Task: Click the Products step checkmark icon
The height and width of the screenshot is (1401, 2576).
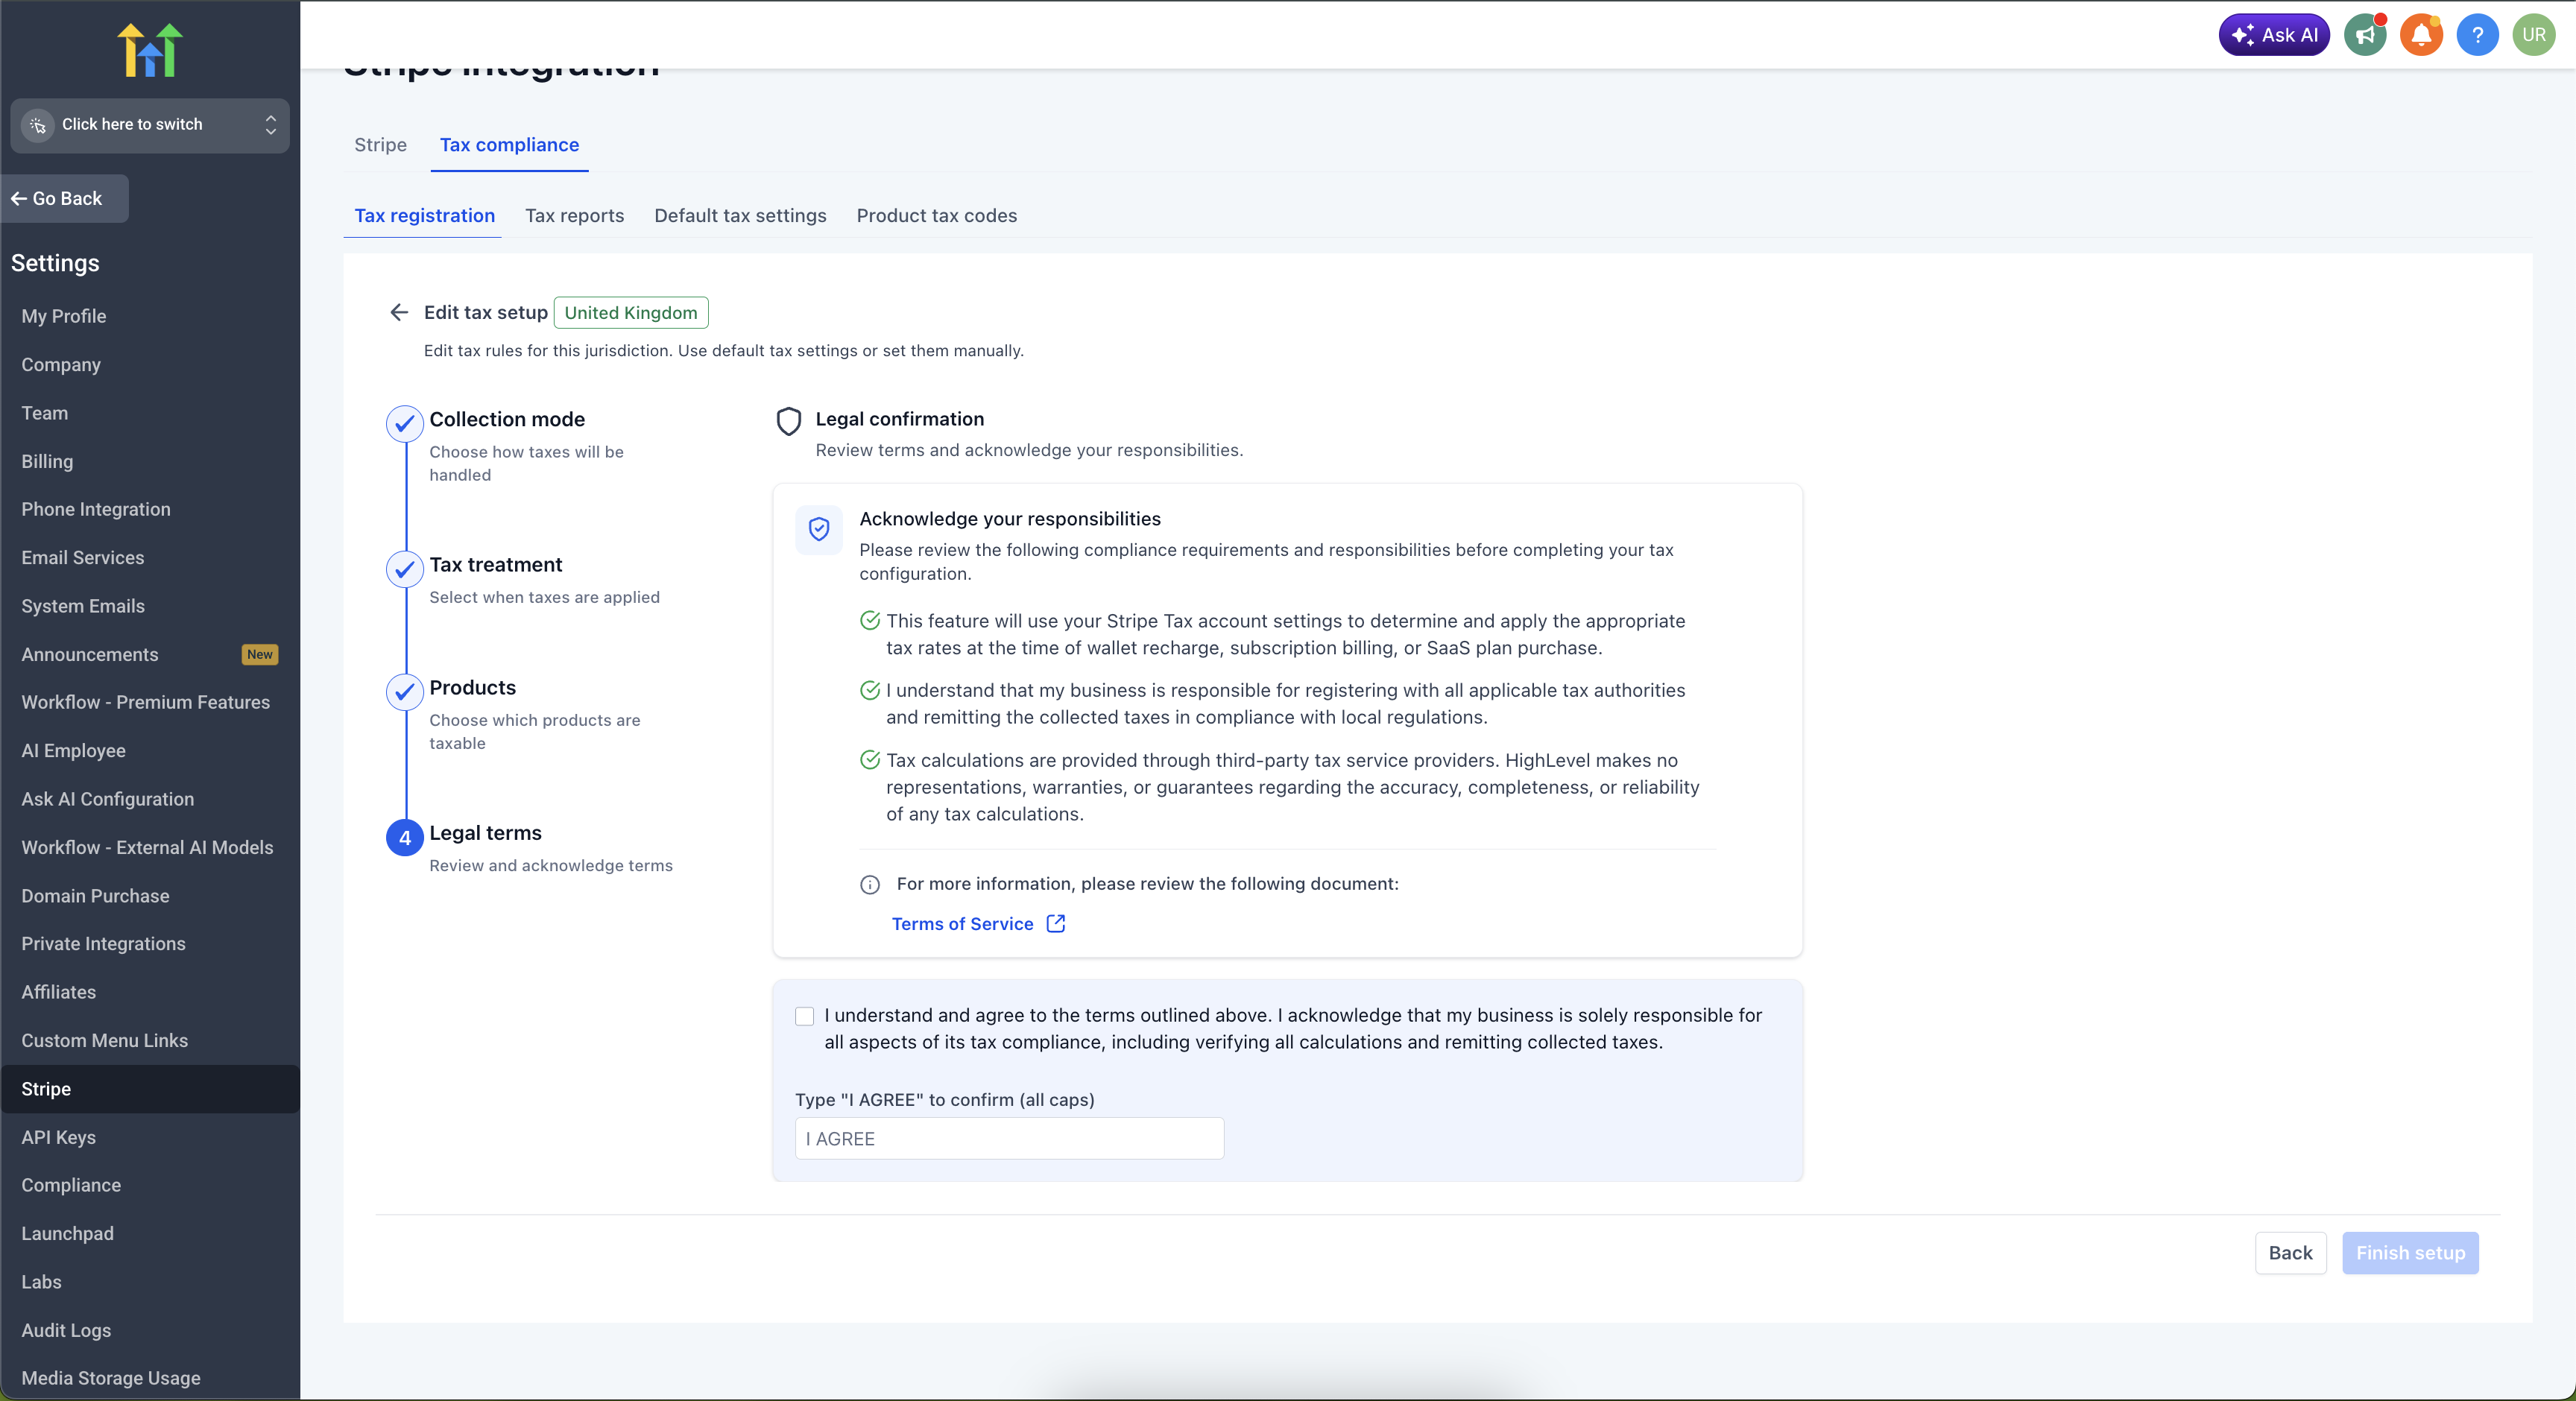Action: [405, 692]
